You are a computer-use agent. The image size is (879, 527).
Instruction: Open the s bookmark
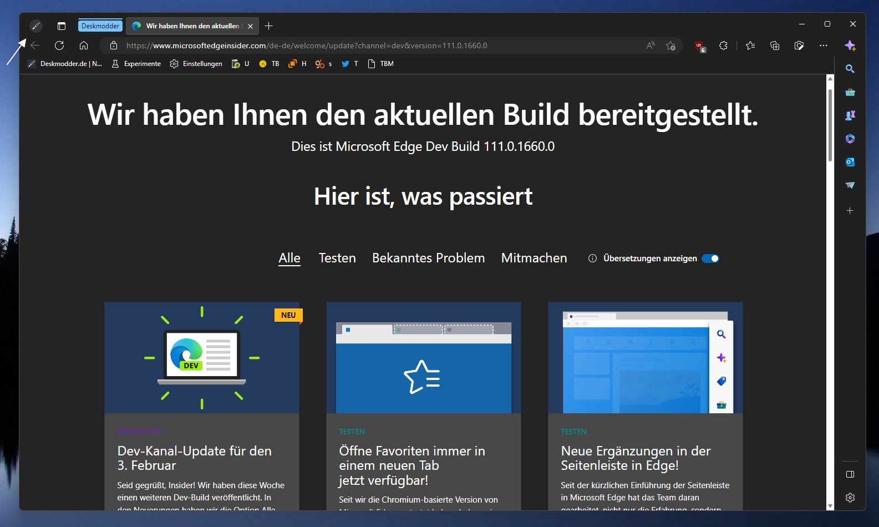click(324, 64)
